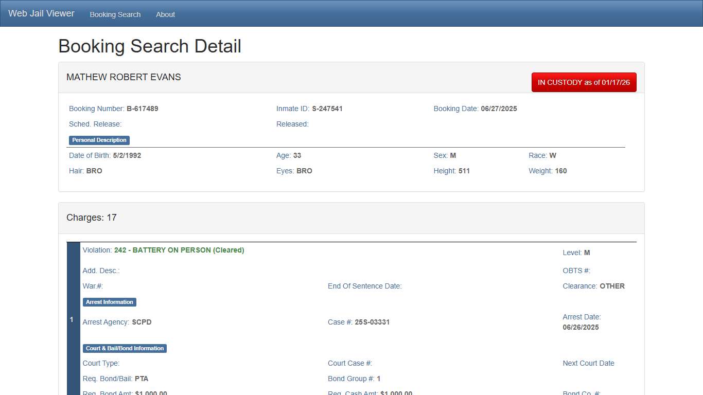Image resolution: width=703 pixels, height=395 pixels.
Task: Click the green 242 - BATTERY ON PERSON violation
Action: pyautogui.click(x=179, y=250)
